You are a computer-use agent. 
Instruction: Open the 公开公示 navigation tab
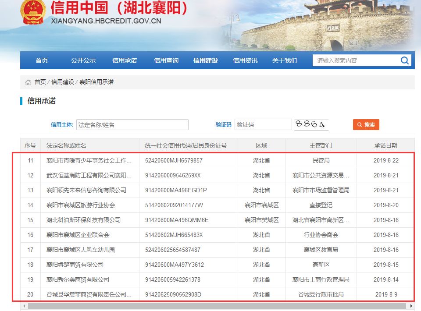(x=83, y=60)
